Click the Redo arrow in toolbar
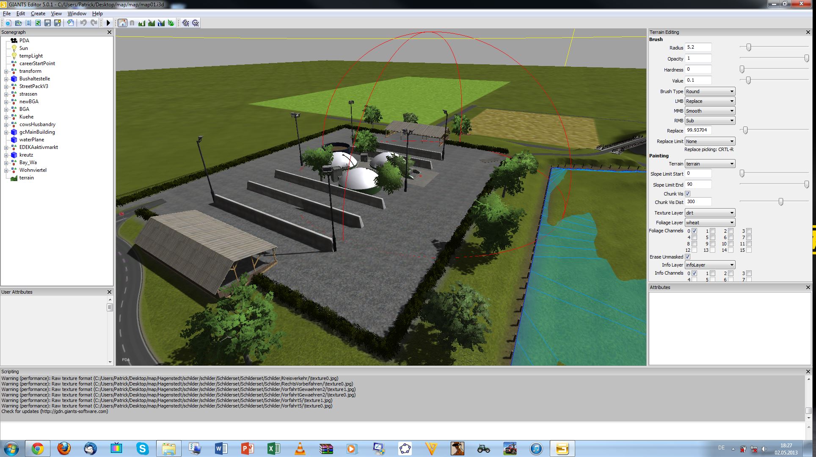The height and width of the screenshot is (457, 816). pyautogui.click(x=94, y=23)
